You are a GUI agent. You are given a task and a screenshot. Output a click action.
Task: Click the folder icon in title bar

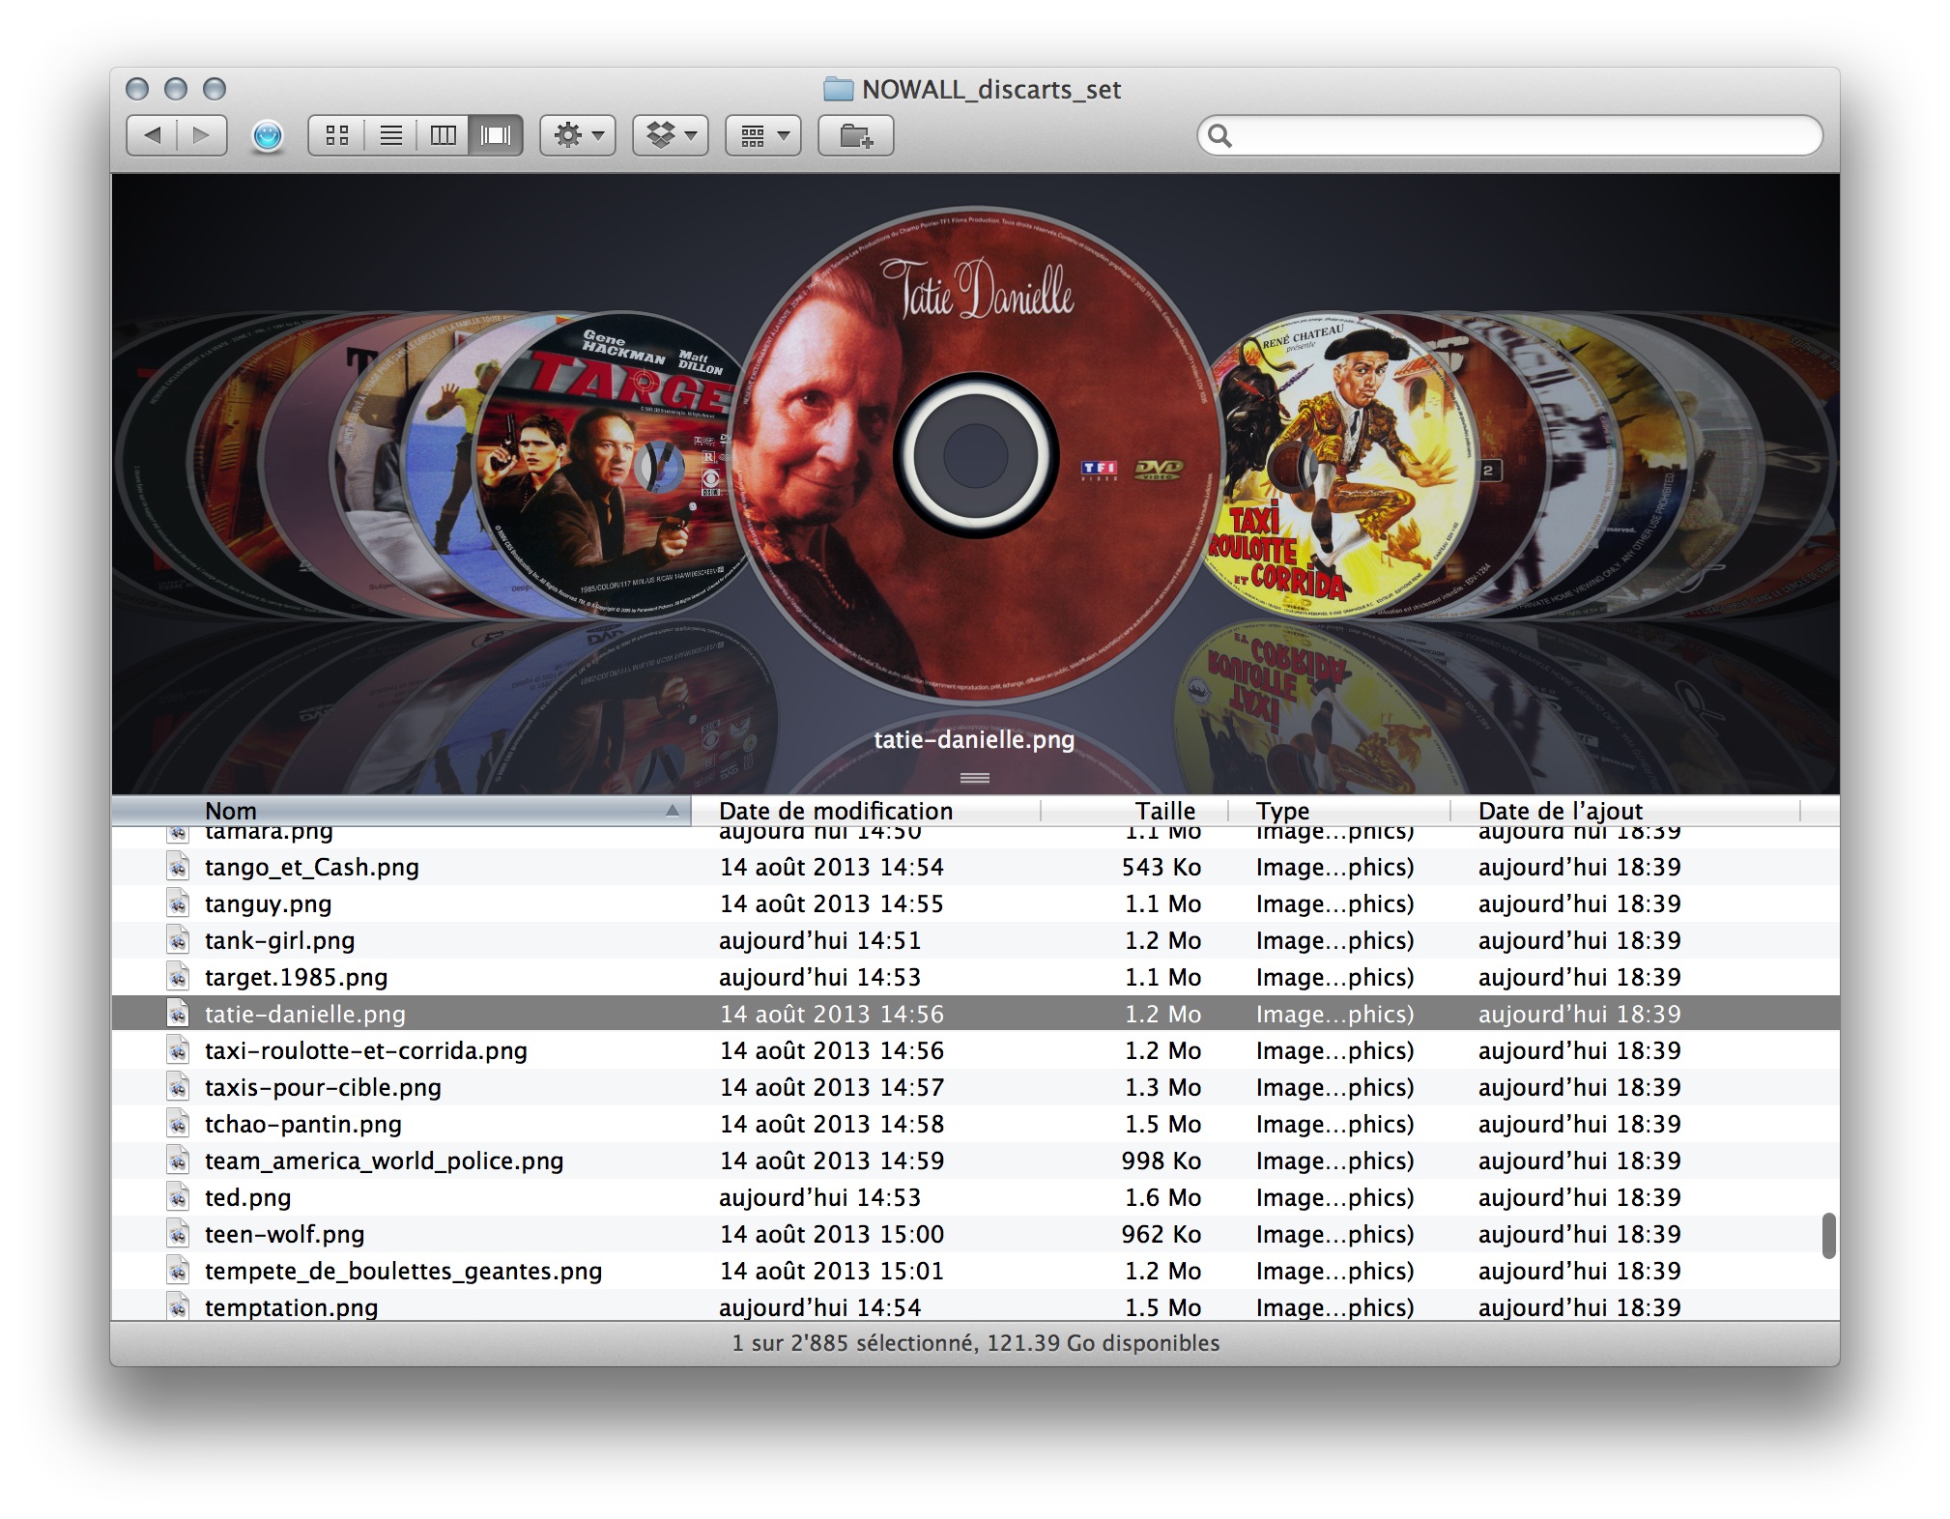838,90
